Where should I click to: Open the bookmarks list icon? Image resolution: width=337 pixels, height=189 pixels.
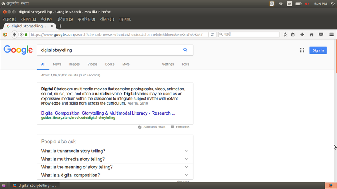[x=293, y=34]
